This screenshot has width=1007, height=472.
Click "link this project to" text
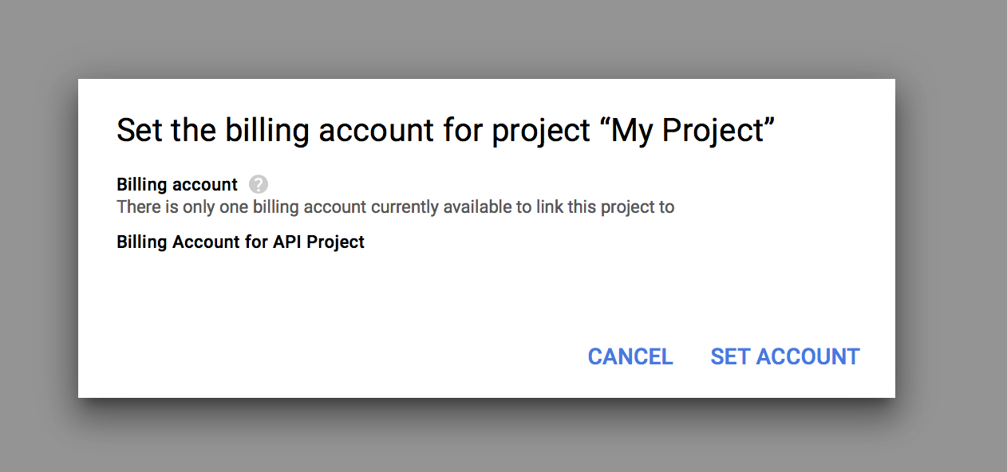coord(599,207)
